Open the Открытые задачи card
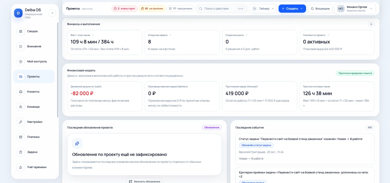The image size is (390, 183). click(182, 42)
